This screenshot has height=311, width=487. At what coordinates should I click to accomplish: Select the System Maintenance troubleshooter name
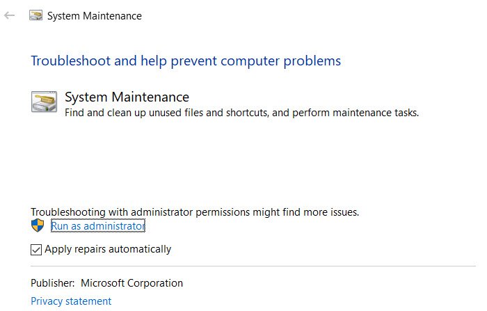click(x=127, y=97)
